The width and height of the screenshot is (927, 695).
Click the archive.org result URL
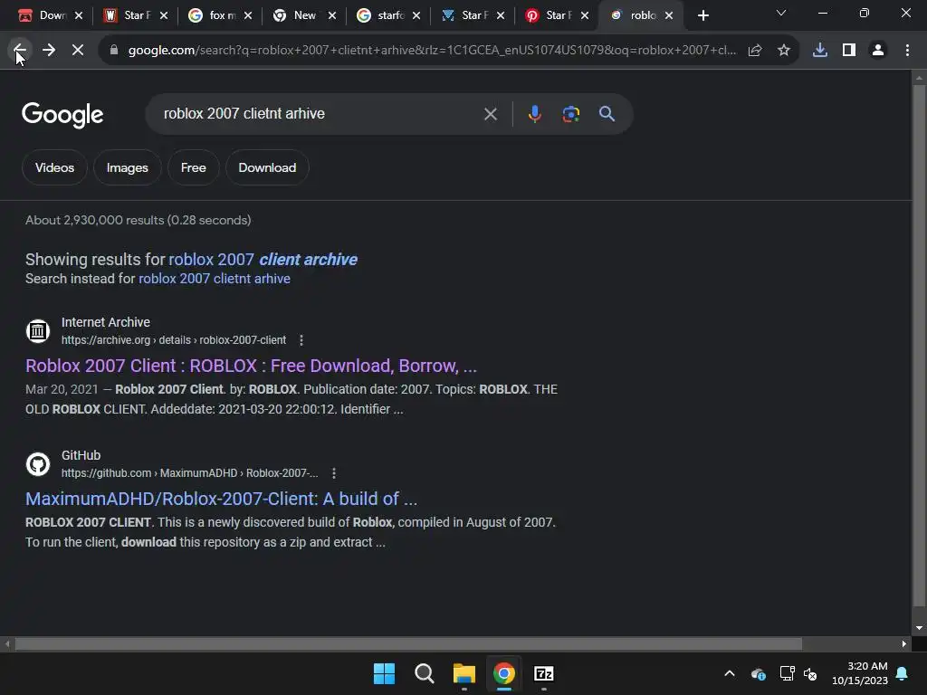tap(174, 340)
